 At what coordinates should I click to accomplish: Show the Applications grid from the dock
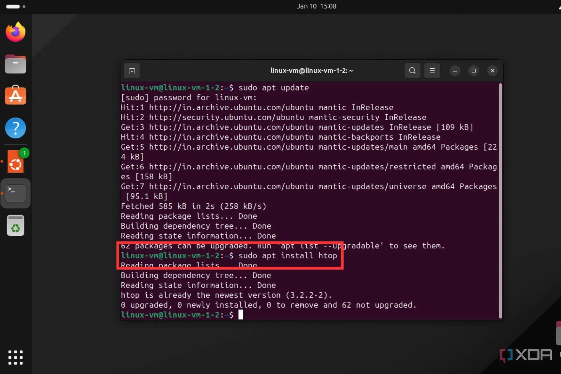point(15,357)
